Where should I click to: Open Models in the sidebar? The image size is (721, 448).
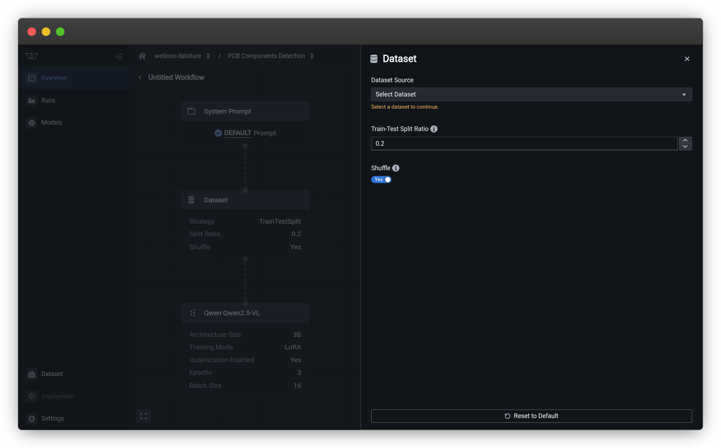pyautogui.click(x=51, y=123)
